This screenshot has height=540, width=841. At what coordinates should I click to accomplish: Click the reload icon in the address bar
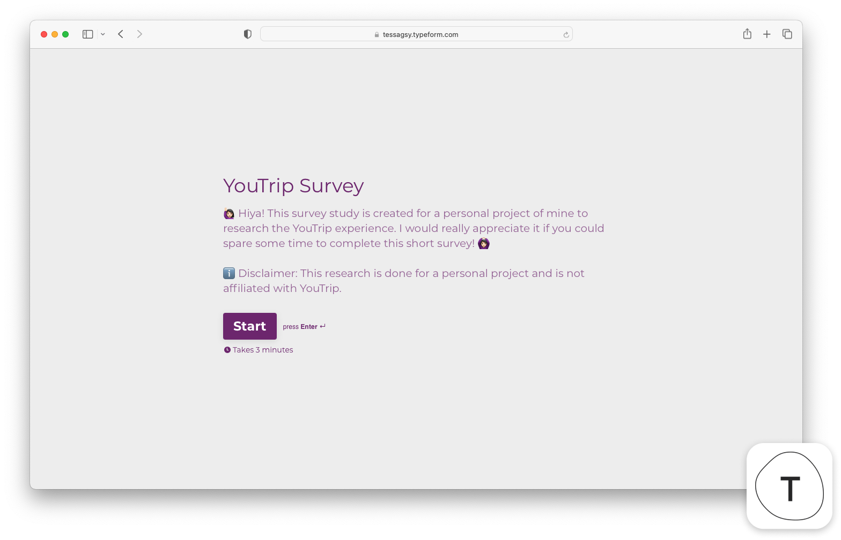[566, 34]
